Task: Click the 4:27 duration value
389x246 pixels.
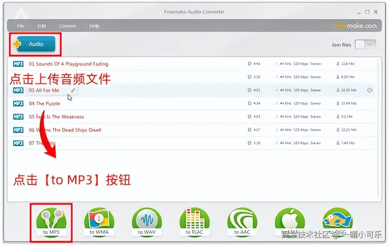Action: click(x=257, y=130)
